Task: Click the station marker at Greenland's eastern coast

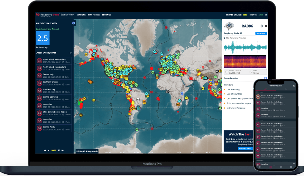Action: [x=154, y=51]
